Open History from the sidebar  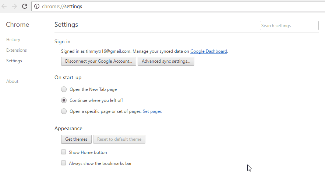pos(13,40)
